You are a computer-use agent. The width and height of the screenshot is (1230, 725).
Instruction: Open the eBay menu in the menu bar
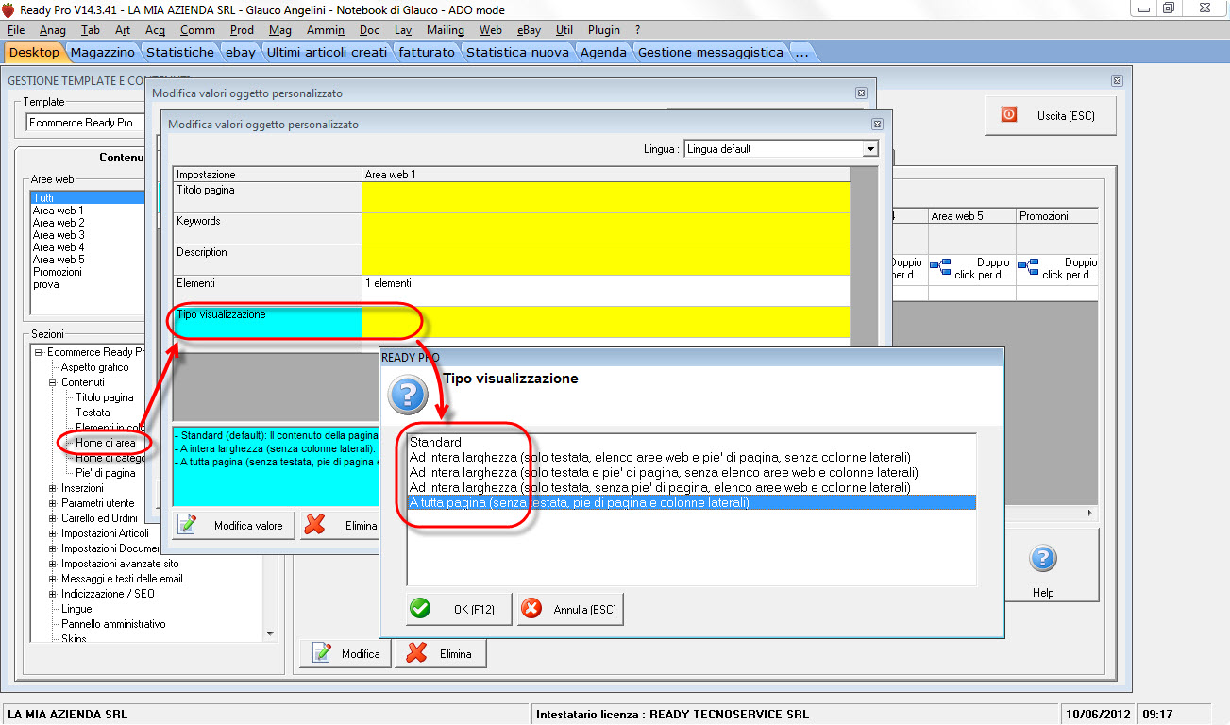[530, 30]
